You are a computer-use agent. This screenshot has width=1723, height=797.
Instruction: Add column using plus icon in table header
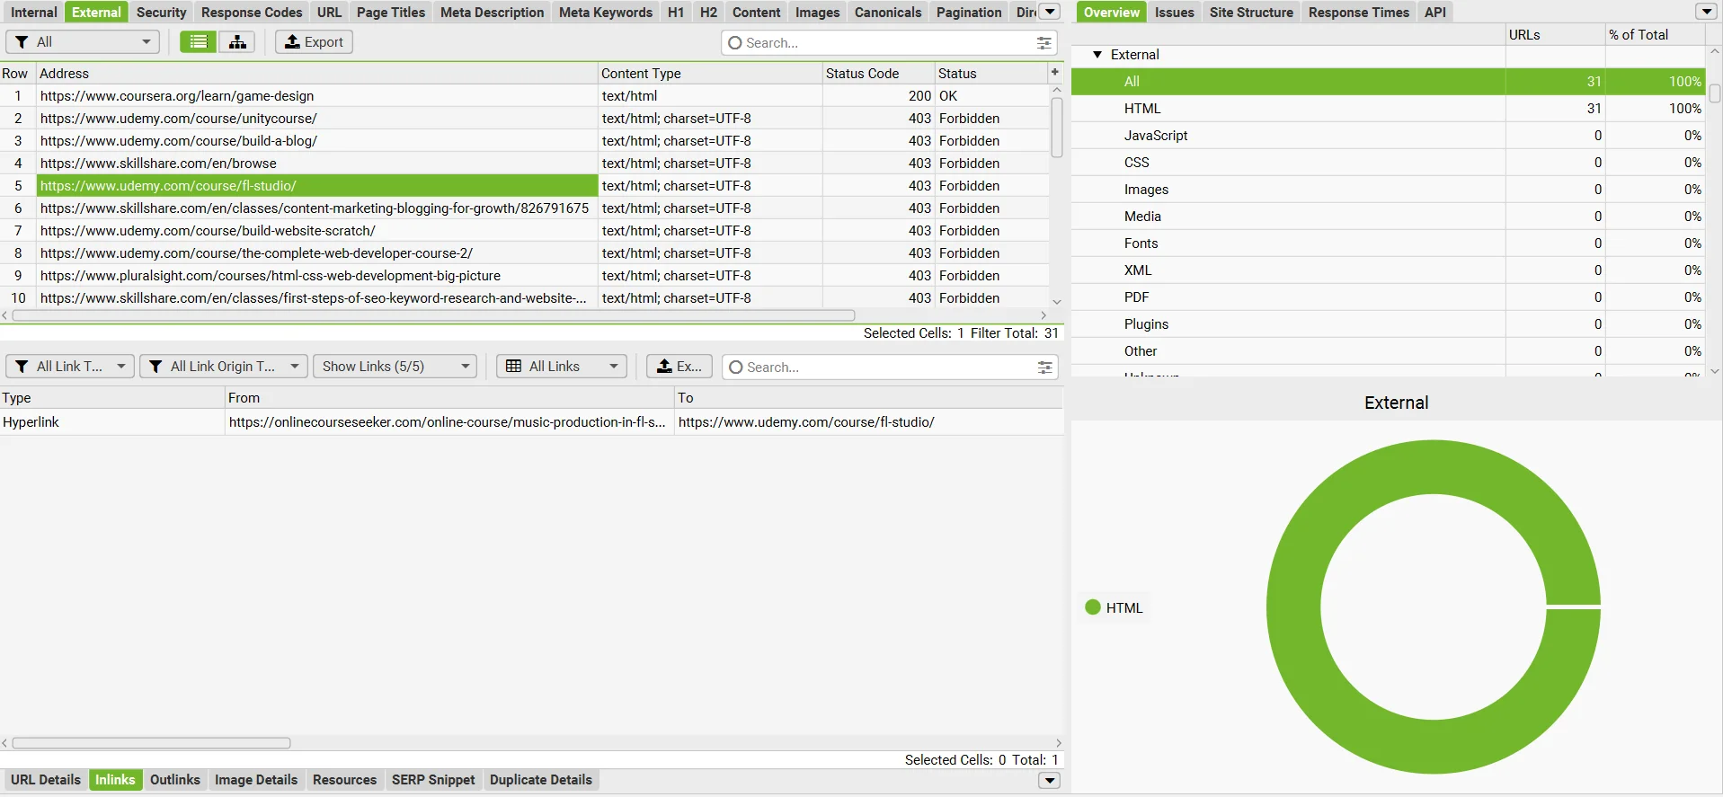point(1055,72)
